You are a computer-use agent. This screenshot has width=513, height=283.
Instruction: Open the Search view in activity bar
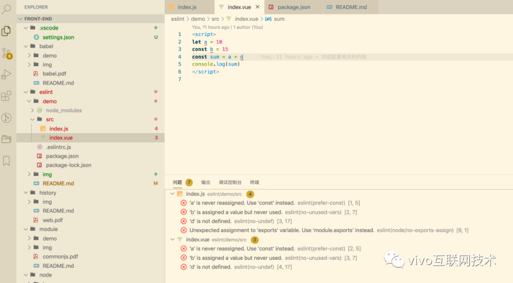(x=6, y=9)
